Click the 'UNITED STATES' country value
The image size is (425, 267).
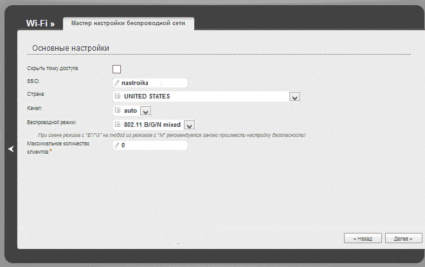(x=147, y=97)
